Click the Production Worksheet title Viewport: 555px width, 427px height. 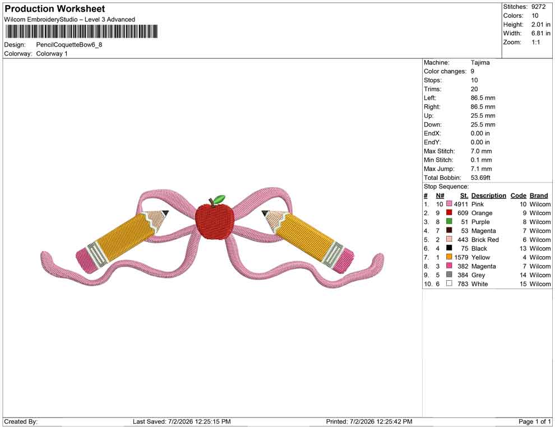[55, 9]
